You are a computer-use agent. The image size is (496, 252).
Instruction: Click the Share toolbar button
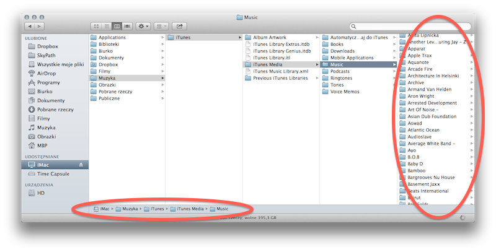[179, 26]
